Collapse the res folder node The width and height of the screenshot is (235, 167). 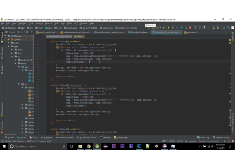[x=19, y=84]
